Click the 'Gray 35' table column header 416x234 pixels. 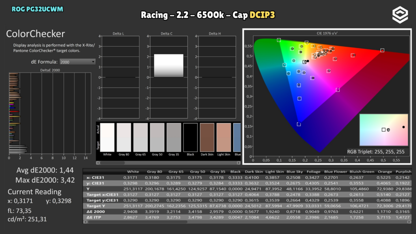(218, 172)
